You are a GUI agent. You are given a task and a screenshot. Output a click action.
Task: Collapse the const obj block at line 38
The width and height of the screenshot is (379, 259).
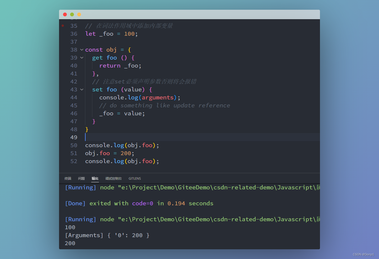pyautogui.click(x=82, y=50)
